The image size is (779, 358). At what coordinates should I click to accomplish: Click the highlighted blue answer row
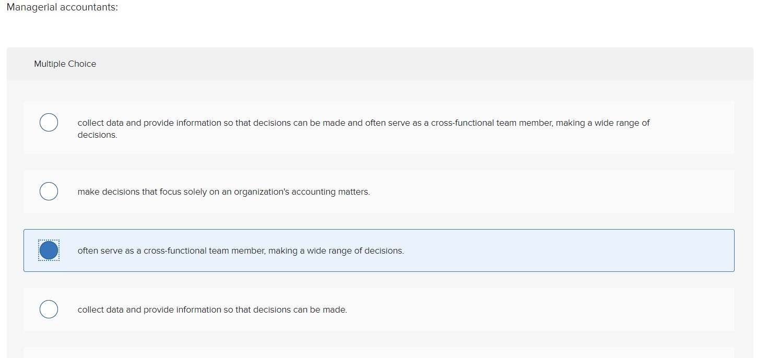379,250
